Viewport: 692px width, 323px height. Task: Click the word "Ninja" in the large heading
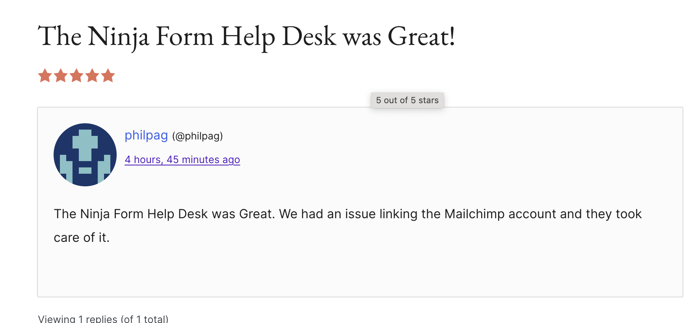[x=119, y=37]
